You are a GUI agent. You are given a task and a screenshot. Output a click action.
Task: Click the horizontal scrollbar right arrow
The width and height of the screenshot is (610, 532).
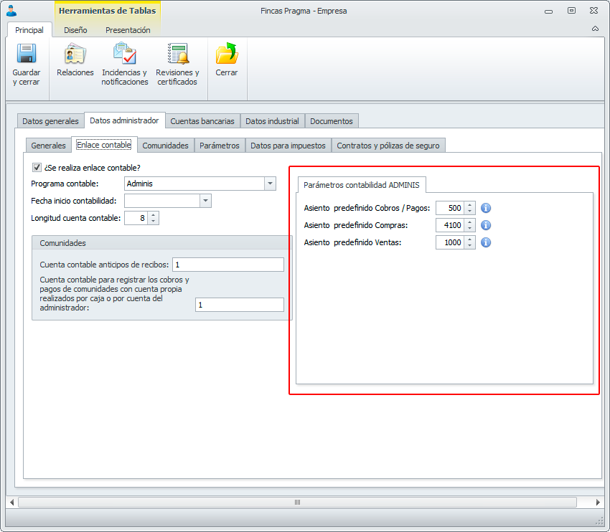click(x=598, y=502)
